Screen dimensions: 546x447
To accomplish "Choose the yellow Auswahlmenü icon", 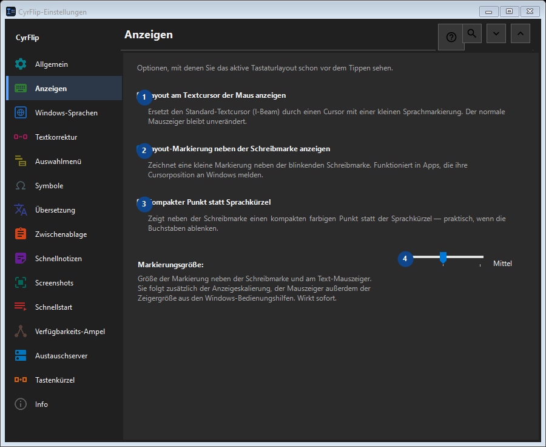I will point(21,161).
